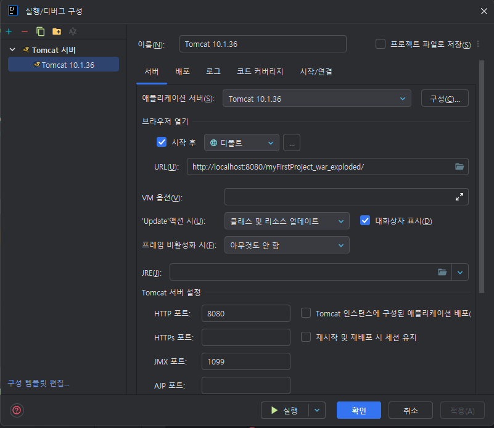Switch to the 시작/연결 tab
The image size is (494, 428).
(x=316, y=72)
